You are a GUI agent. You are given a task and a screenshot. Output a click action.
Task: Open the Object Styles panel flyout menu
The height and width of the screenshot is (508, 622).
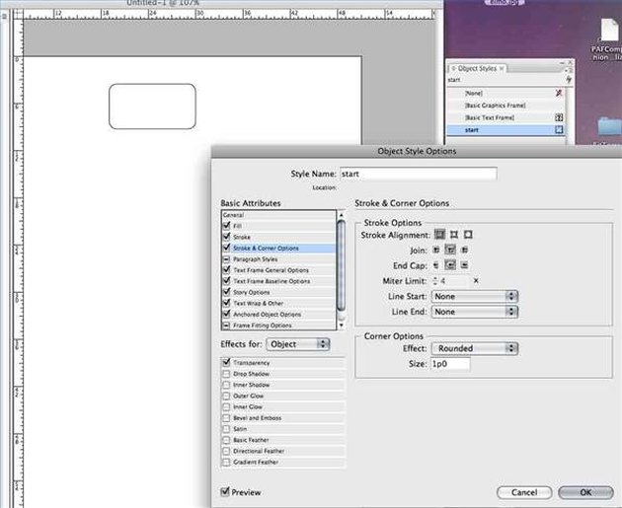tap(570, 69)
